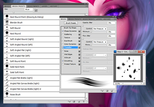Click the Brush Presets button
The image size is (154, 107).
click(71, 23)
